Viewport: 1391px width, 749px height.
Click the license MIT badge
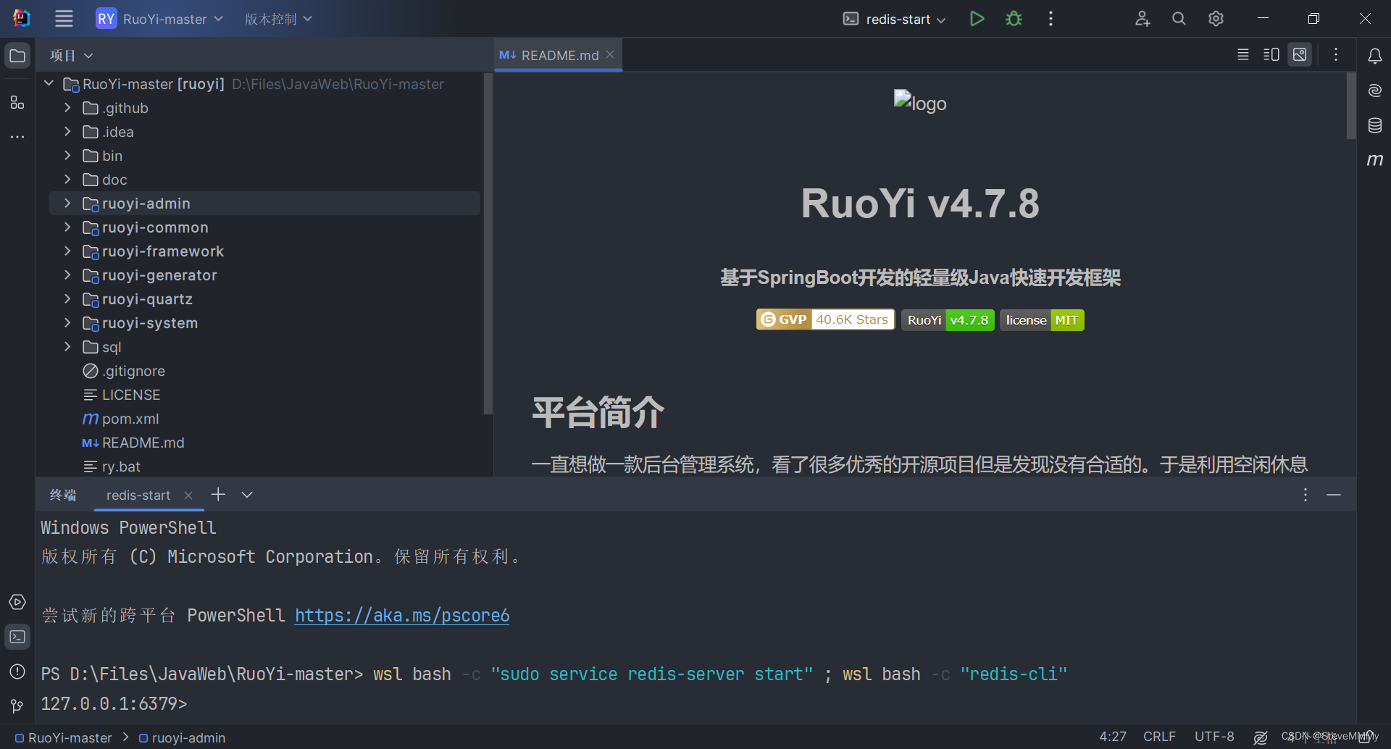tap(1042, 319)
